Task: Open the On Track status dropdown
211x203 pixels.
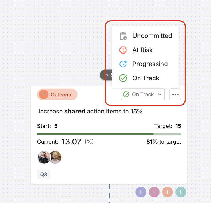Action: coord(143,95)
